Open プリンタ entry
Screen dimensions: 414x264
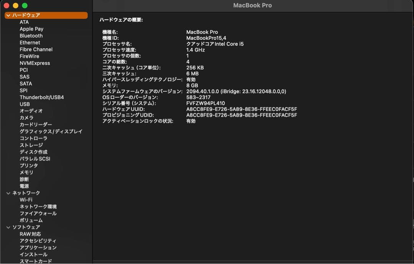coord(29,166)
